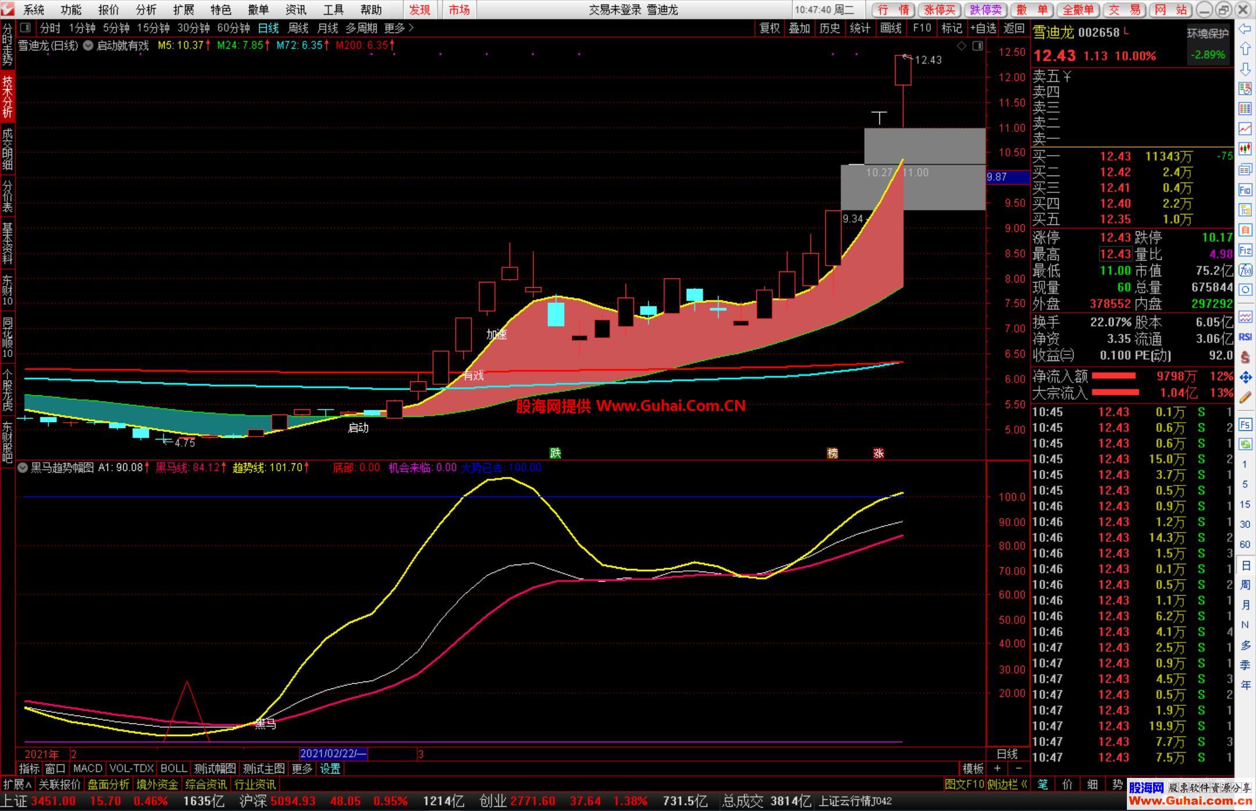Click the left arrow back icon in right toolbar
Screen dimensions: 1256x811
click(1245, 28)
